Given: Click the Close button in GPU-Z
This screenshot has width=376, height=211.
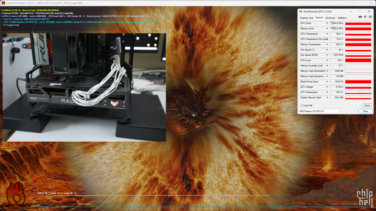Looking at the screenshot, I should click(x=365, y=111).
